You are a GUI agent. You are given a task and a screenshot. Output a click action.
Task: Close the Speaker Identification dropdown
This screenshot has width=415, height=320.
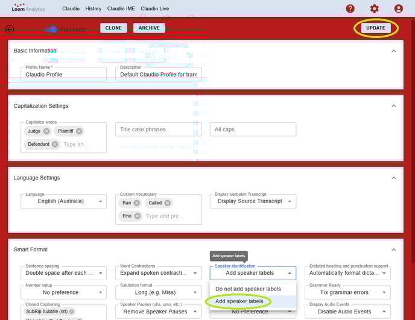pyautogui.click(x=253, y=273)
